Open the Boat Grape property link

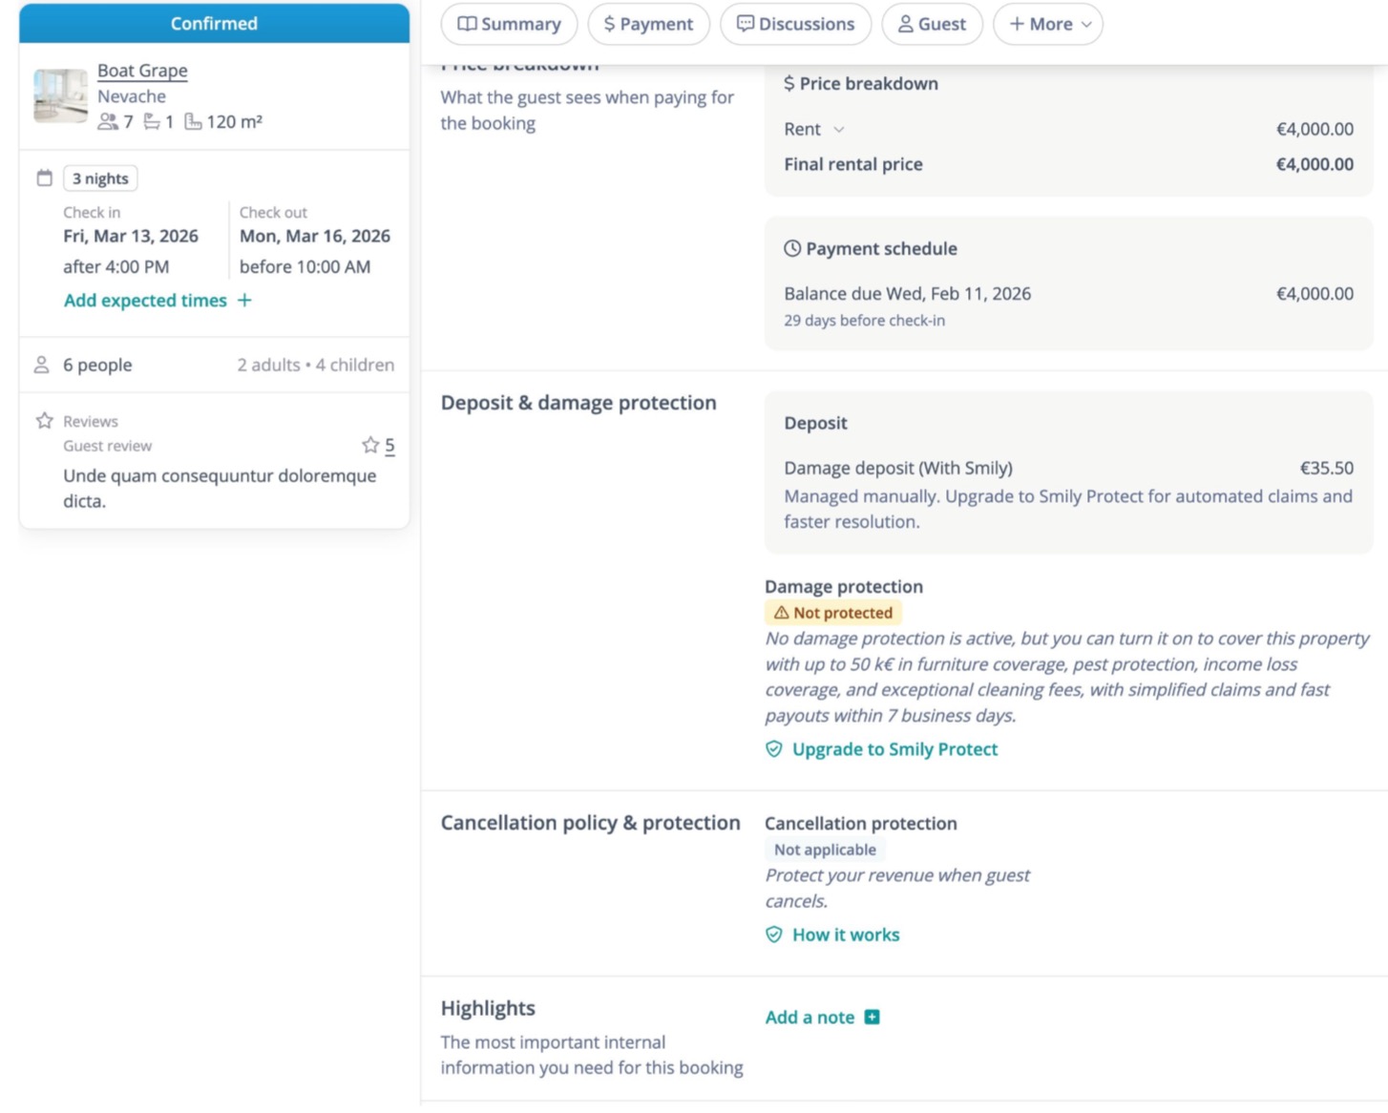(x=142, y=71)
